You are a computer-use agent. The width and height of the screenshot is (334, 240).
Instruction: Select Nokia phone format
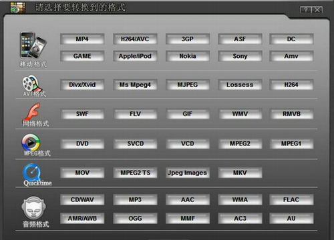(x=188, y=56)
